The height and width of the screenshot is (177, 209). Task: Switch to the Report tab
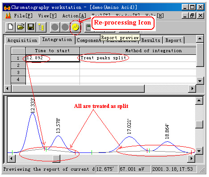pyautogui.click(x=173, y=40)
